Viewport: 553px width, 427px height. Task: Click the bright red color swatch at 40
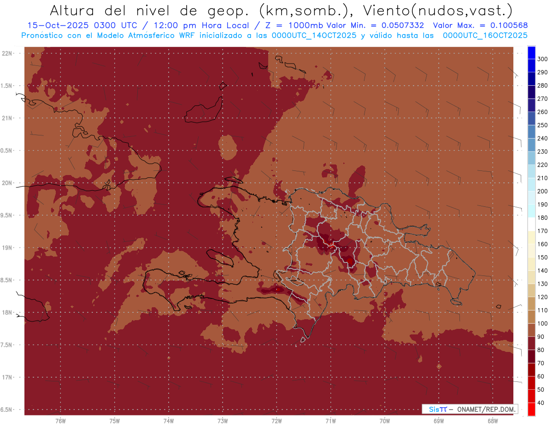click(531, 409)
